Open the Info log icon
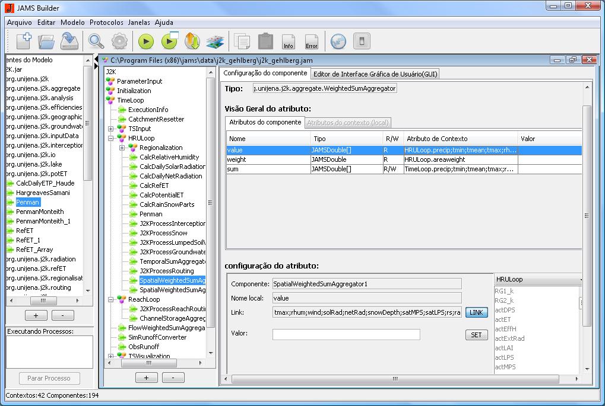Image resolution: width=605 pixels, height=406 pixels. [289, 41]
